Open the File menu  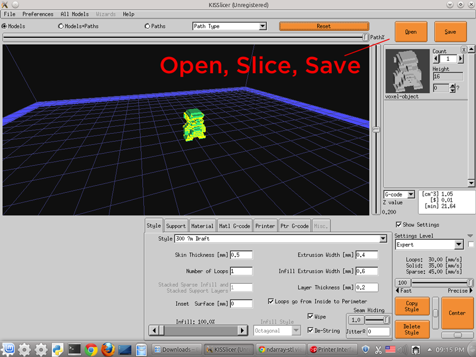10,14
